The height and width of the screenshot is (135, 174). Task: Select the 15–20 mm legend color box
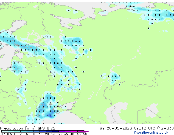(43, 131)
